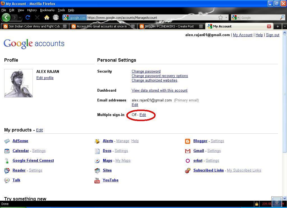Click the Gmail envelope icon
287x208 pixels.
(188, 151)
